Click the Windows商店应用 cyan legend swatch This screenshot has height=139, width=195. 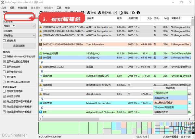[170, 107]
